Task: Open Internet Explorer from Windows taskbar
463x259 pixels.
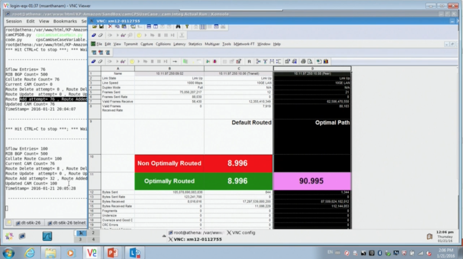Action: click(30, 253)
